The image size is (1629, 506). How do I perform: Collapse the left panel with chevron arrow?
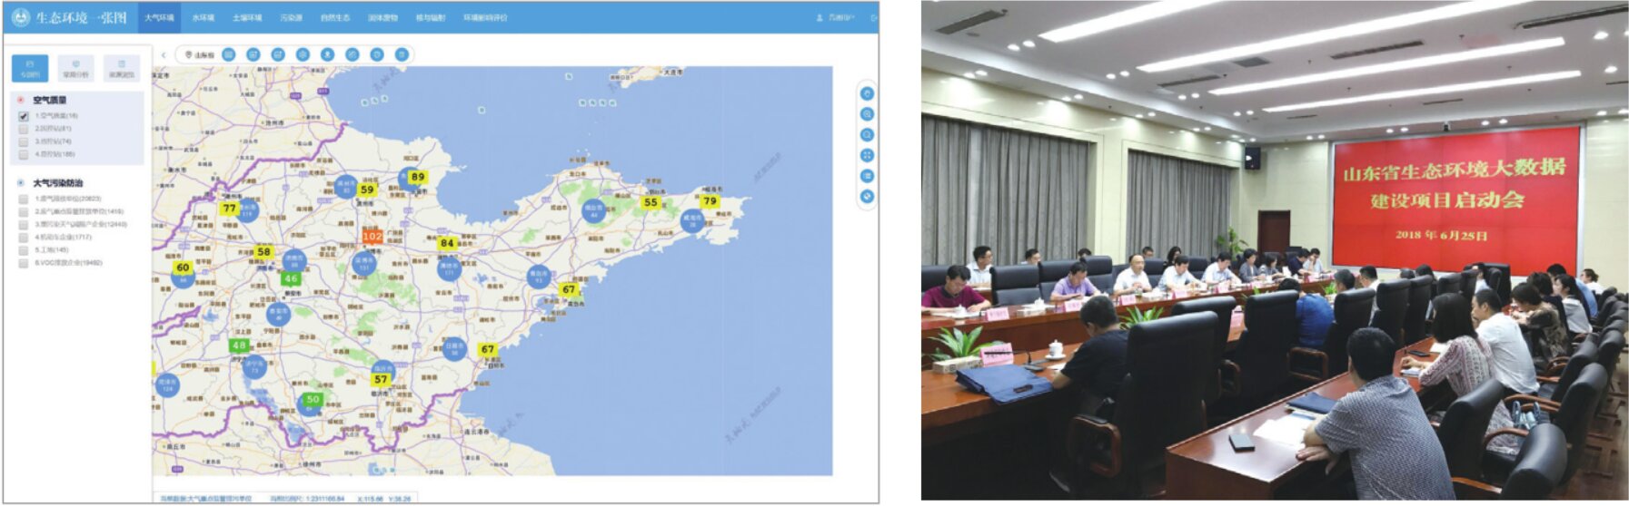click(164, 55)
